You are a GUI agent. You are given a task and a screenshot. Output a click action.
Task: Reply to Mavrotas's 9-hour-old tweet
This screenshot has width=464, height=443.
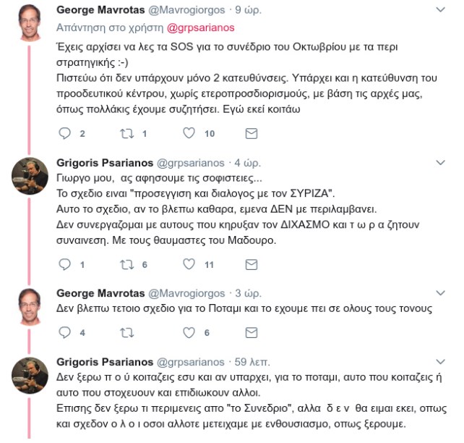pyautogui.click(x=64, y=133)
